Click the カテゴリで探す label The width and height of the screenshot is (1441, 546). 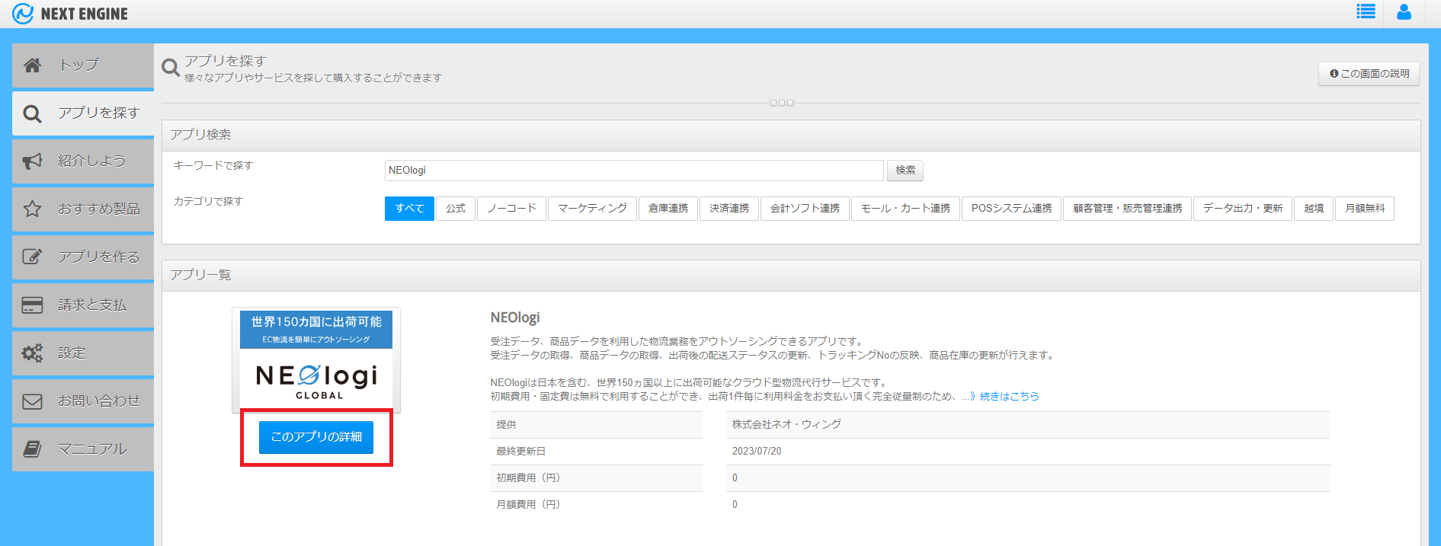(208, 202)
